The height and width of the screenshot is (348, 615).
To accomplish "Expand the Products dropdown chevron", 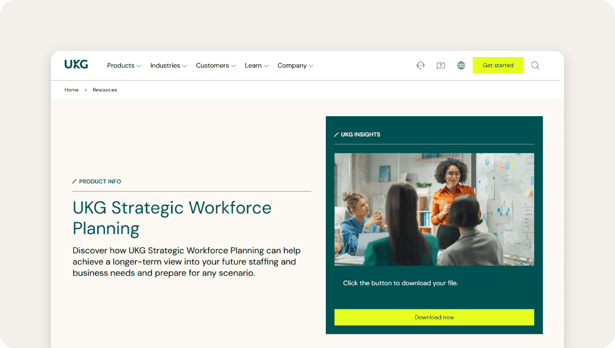I will [x=138, y=66].
